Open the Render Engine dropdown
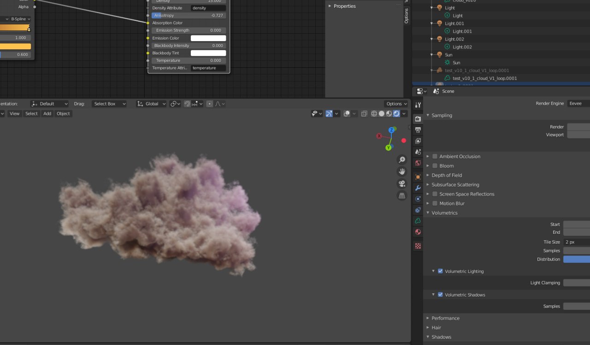This screenshot has height=345, width=590. tap(578, 103)
